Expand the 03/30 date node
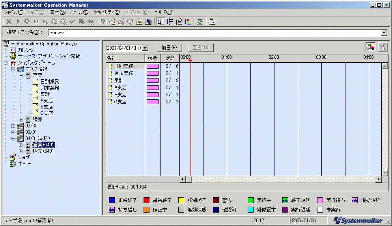 point(13,126)
